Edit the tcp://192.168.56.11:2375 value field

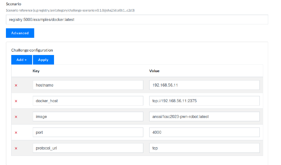coord(204,101)
